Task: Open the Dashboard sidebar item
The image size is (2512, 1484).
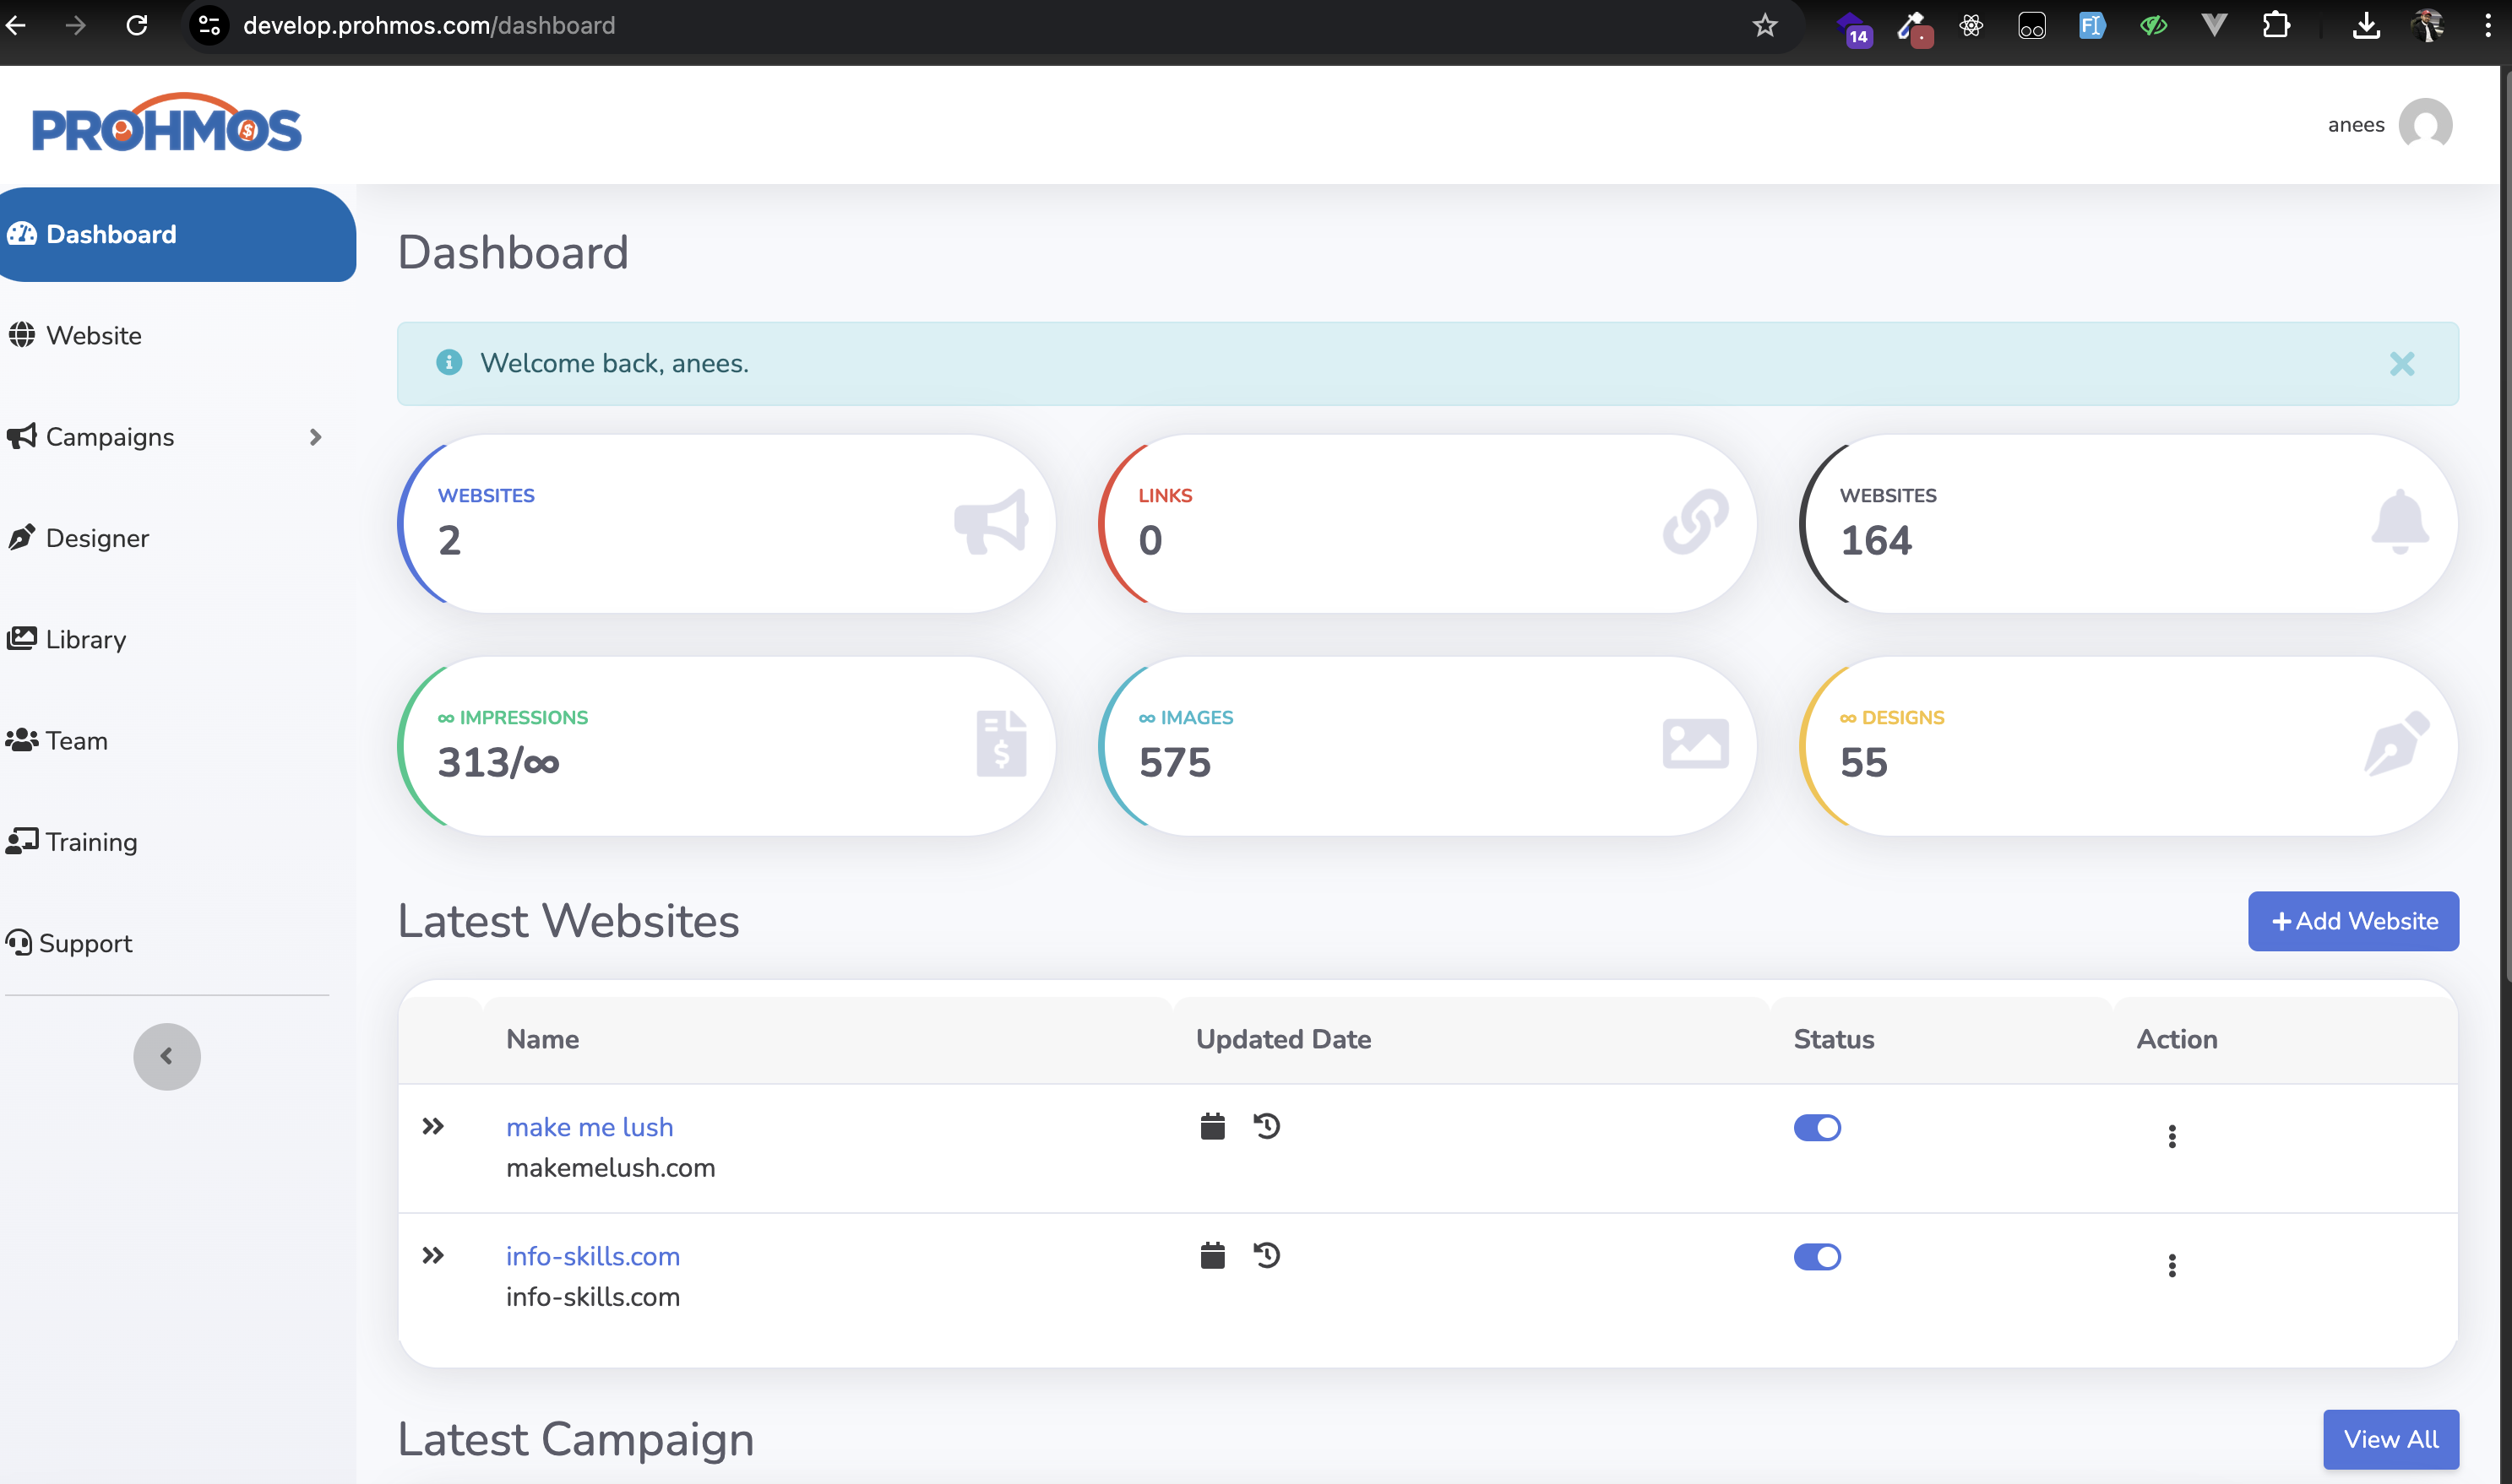Action: (177, 234)
